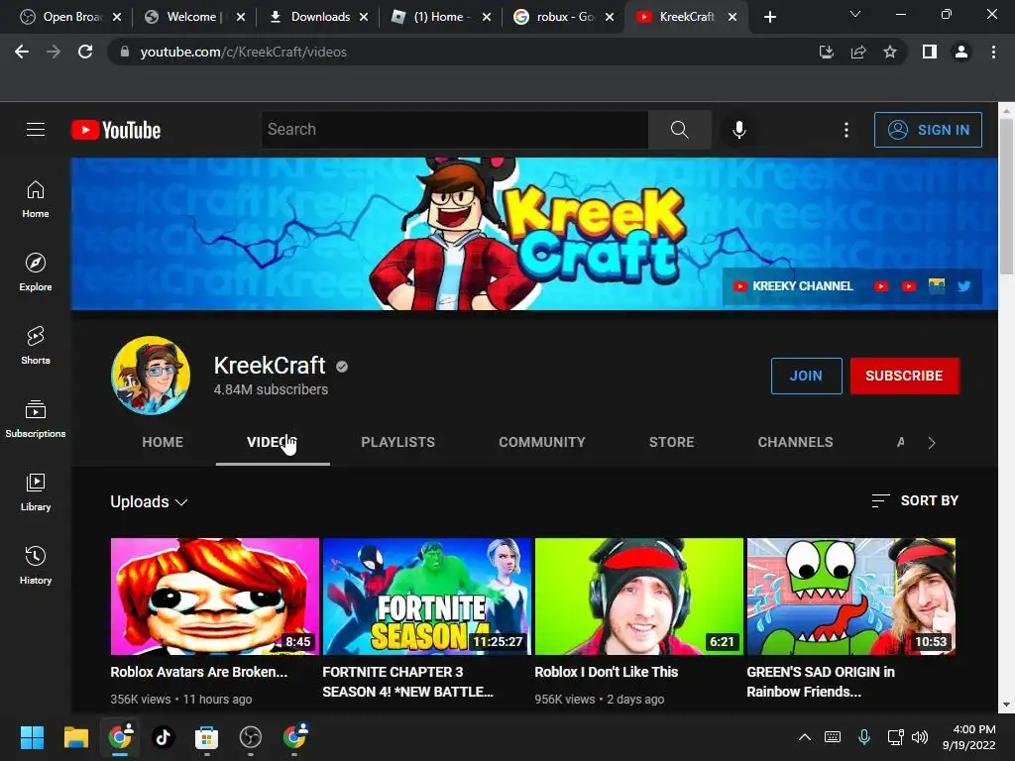Screen dimensions: 1015x761
Task: Open FORTNITE CHAPTER 3 SEASON 4 title
Action: click(x=407, y=682)
